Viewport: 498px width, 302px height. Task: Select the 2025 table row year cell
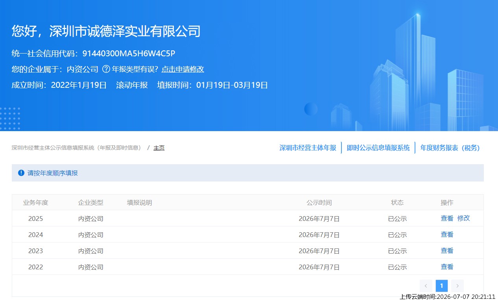[x=35, y=219]
